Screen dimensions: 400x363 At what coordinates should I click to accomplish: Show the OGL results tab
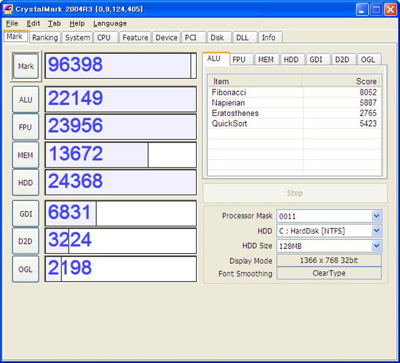coord(369,59)
